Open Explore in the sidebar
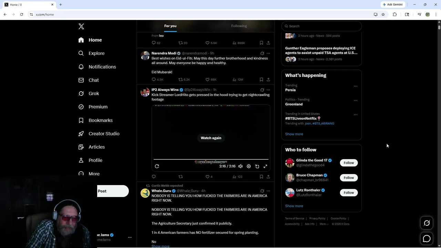This screenshot has width=441, height=248. point(91,53)
